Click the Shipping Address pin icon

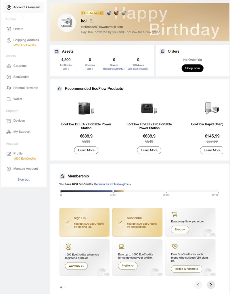coord(9,40)
